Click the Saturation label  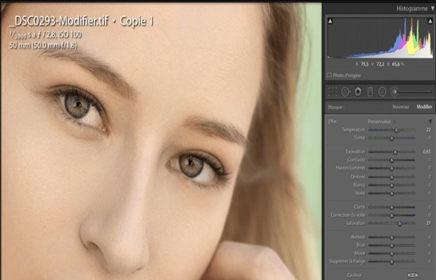[356, 223]
